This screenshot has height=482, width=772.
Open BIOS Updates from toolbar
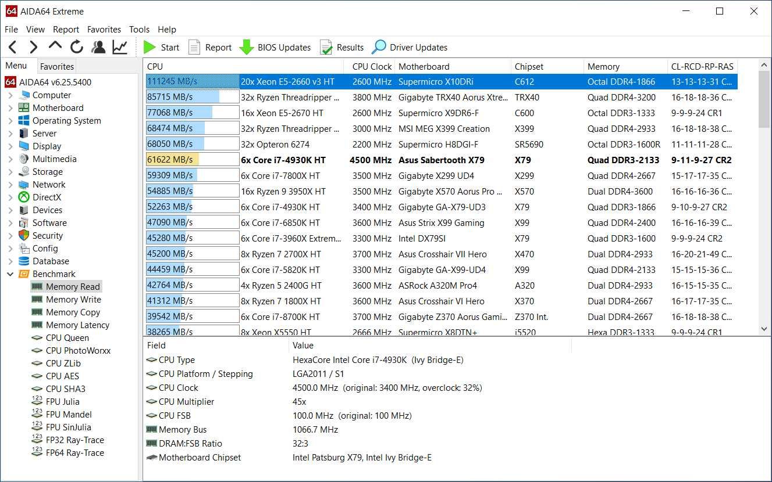(275, 47)
